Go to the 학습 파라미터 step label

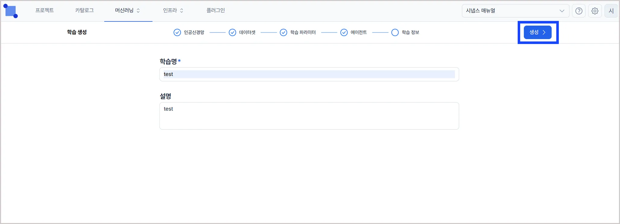303,32
